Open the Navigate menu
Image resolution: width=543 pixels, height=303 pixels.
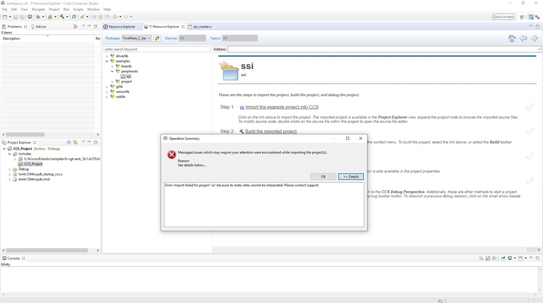[x=38, y=9]
